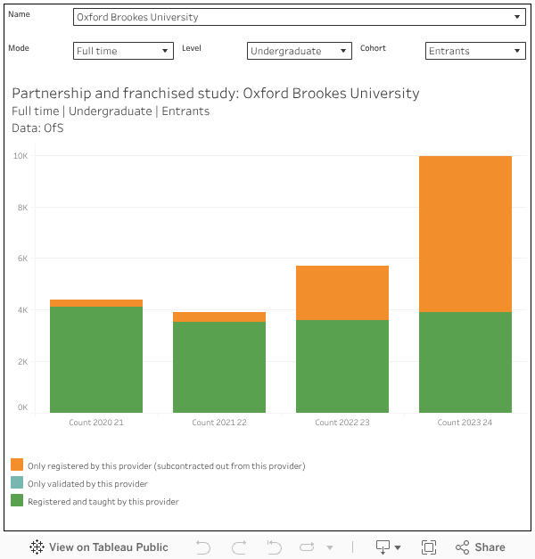Image resolution: width=535 pixels, height=559 pixels.
Task: Click the Undo arrow in toolbar
Action: coord(203,547)
